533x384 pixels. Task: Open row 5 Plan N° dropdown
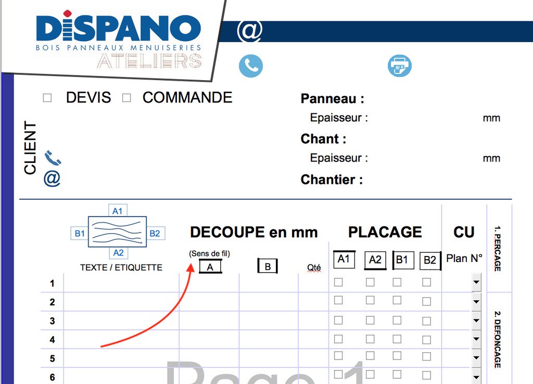tap(476, 357)
